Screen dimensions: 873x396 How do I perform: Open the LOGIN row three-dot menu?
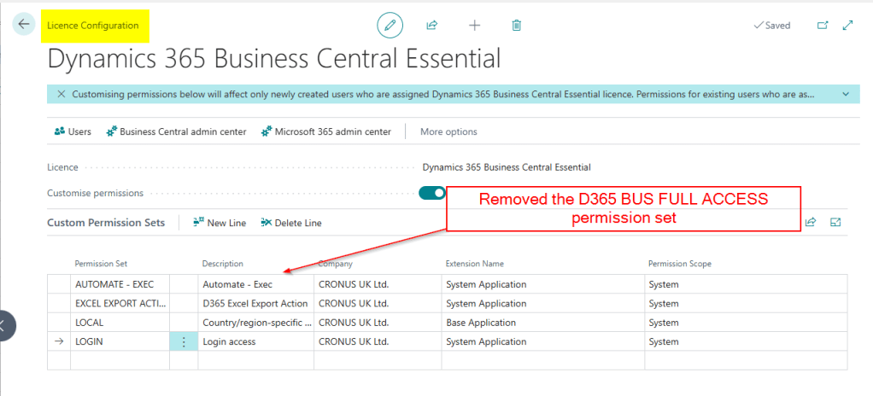pyautogui.click(x=183, y=341)
